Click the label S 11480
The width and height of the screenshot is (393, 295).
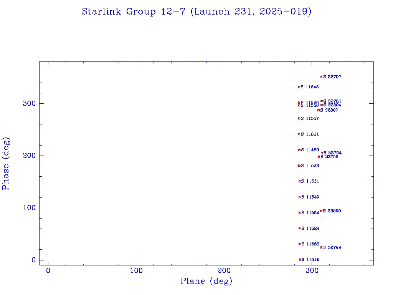310,150
